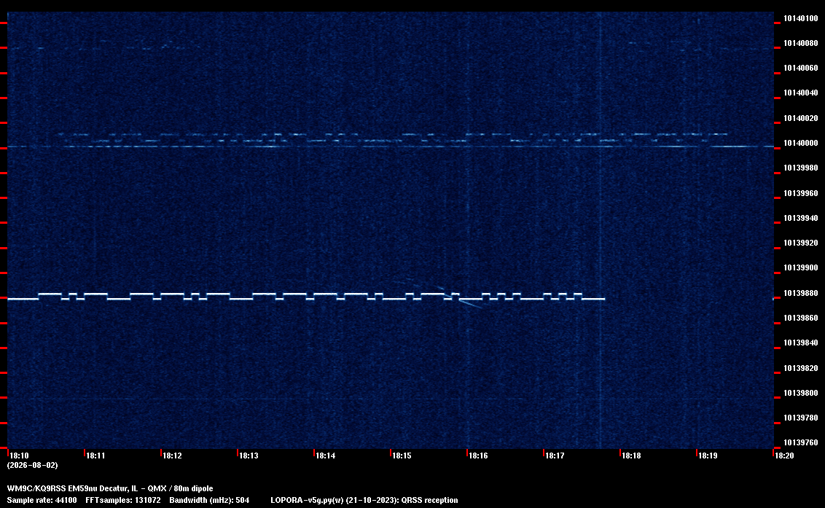Click the 18:12 time axis label
Viewport: 825px width, 508px height.
172,456
